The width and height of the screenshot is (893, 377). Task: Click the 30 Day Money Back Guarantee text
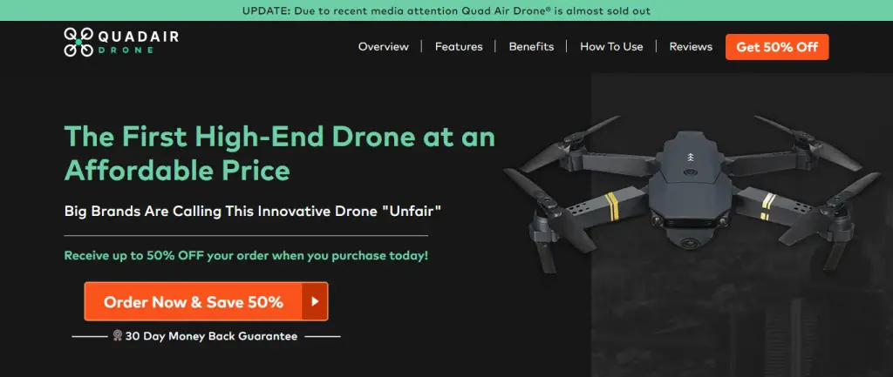tap(211, 336)
